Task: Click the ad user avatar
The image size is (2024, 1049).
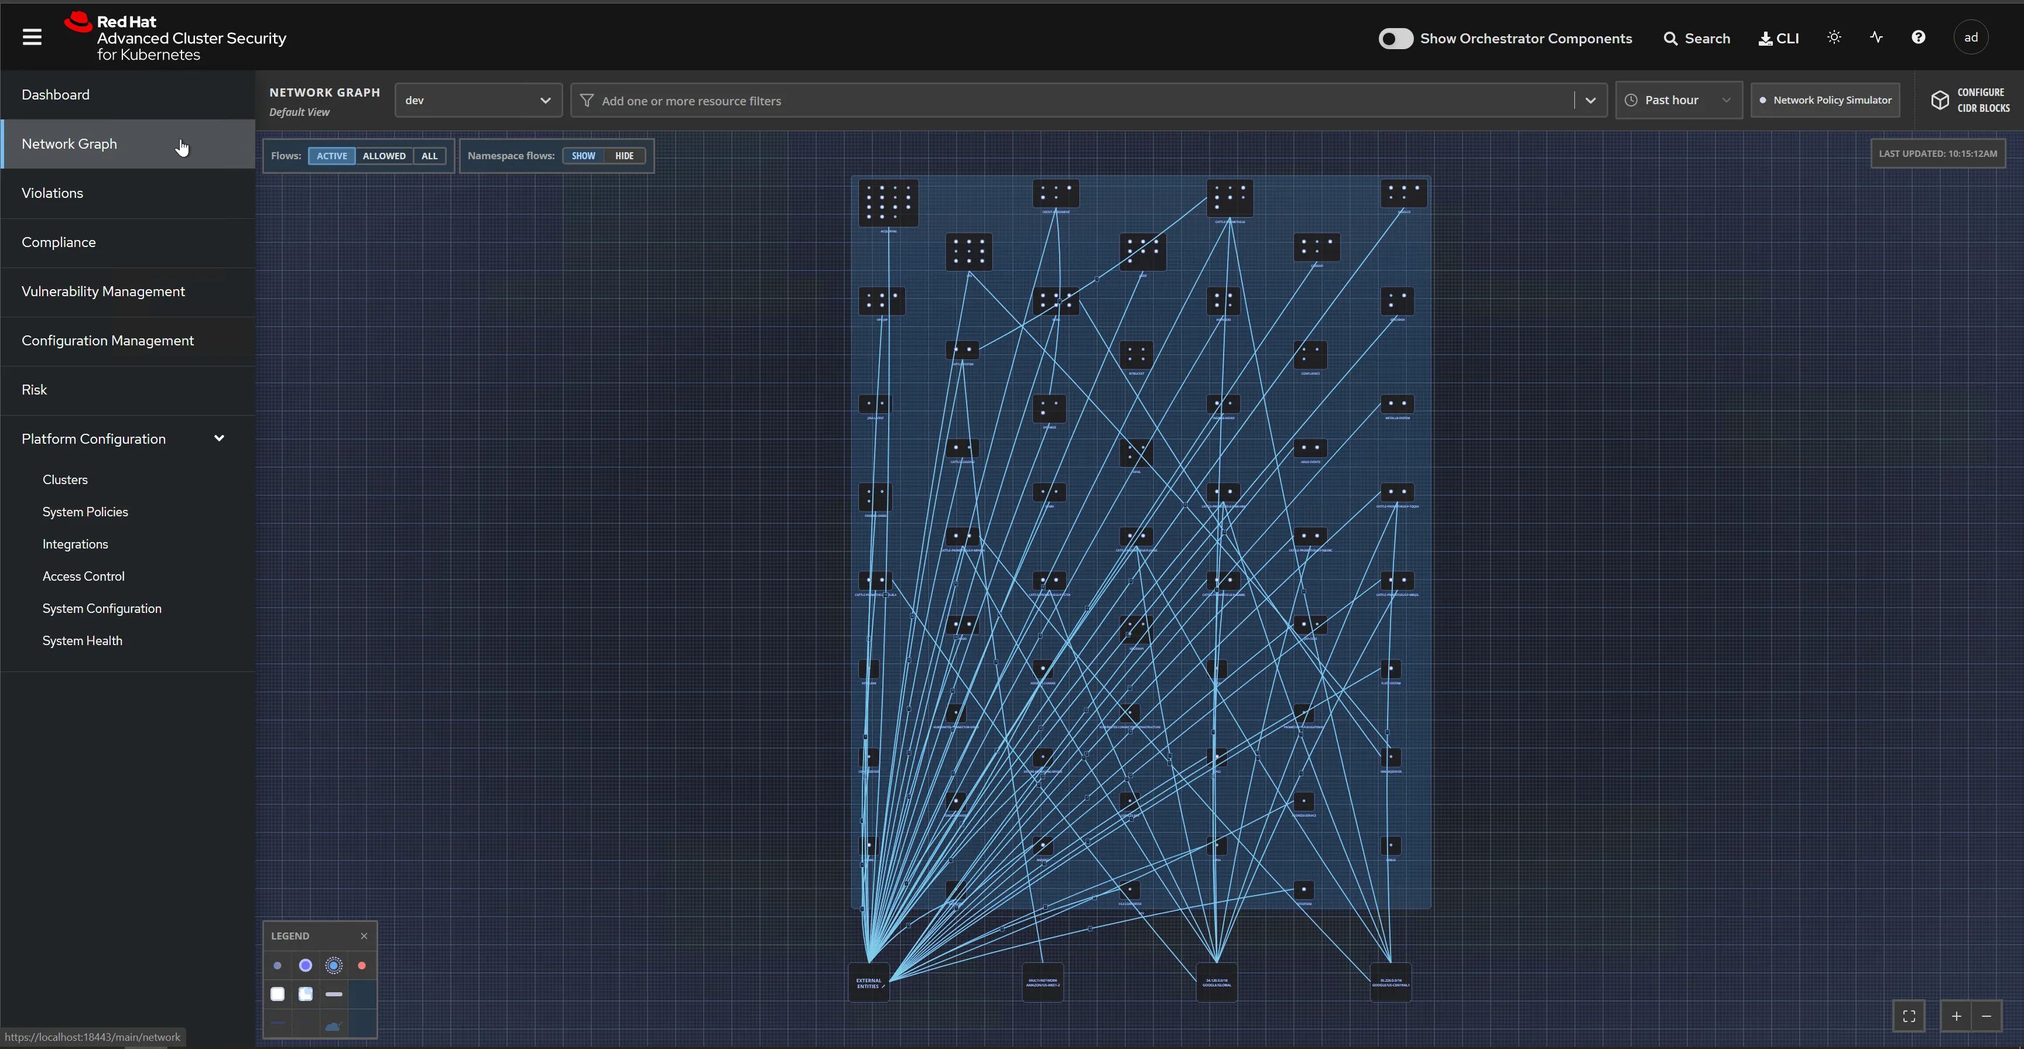Action: pos(1971,37)
